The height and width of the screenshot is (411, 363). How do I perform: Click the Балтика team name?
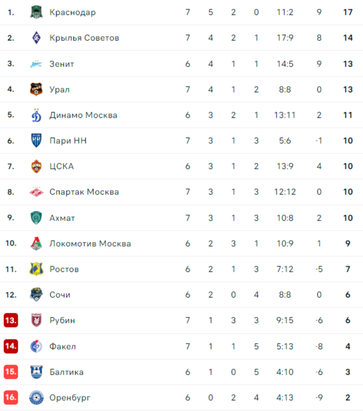pos(67,372)
